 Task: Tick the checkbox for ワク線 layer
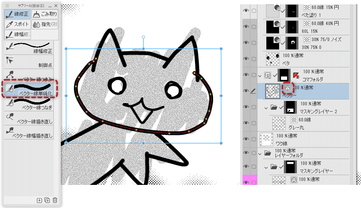pyautogui.click(x=254, y=139)
